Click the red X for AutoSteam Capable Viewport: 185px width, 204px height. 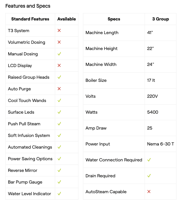coord(149,191)
